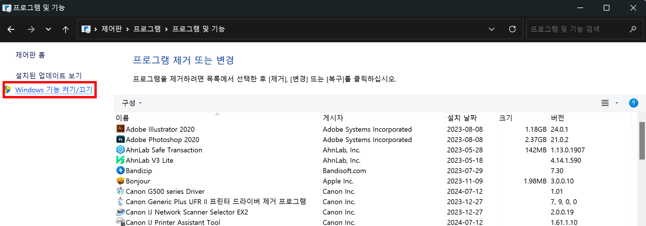Click the 프로그램 및 기능 검색 field
The height and width of the screenshot is (226, 646).
click(585, 29)
